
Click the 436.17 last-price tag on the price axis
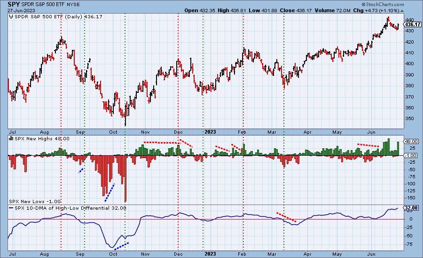413,24
